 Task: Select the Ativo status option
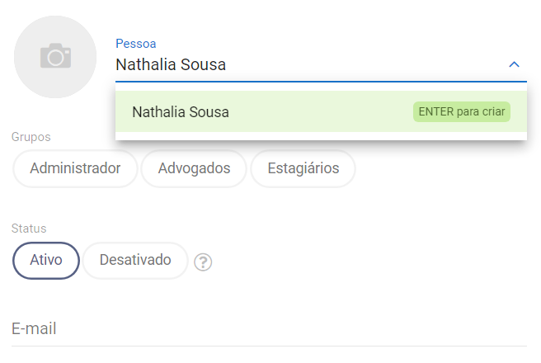[x=46, y=260]
